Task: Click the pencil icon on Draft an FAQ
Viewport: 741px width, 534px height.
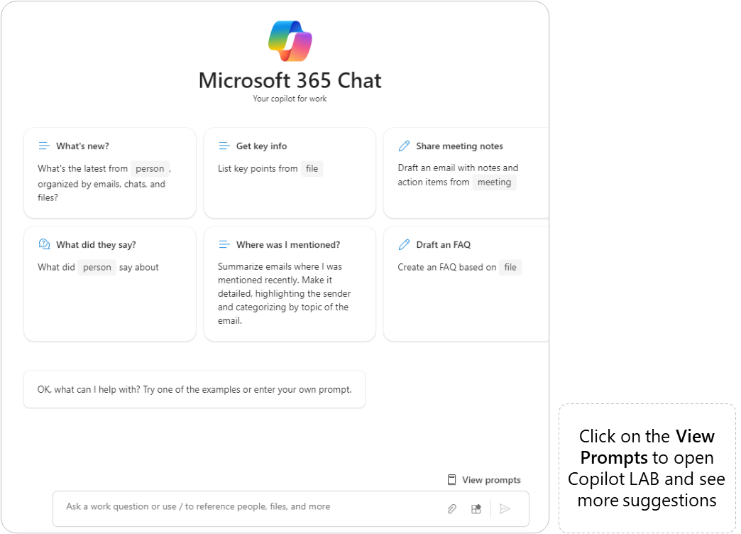Action: tap(404, 245)
